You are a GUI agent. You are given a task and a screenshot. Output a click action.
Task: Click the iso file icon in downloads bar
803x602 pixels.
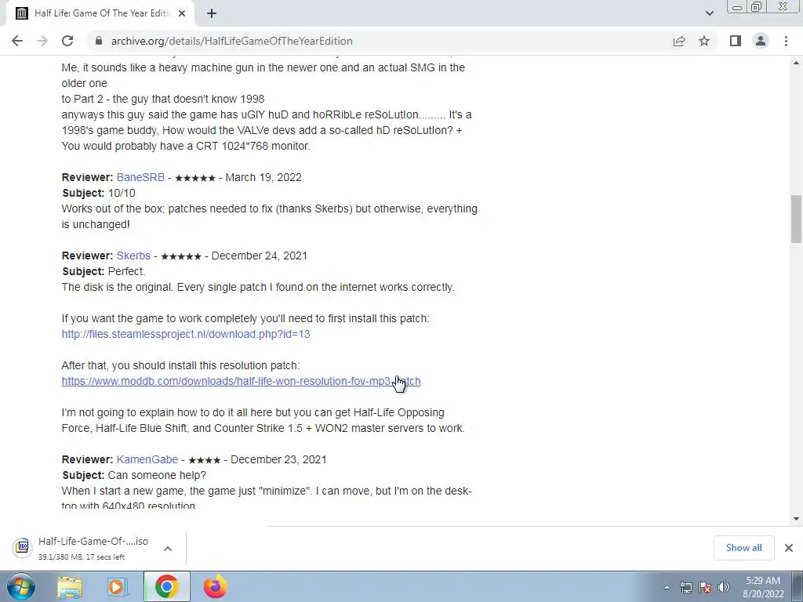tap(23, 547)
